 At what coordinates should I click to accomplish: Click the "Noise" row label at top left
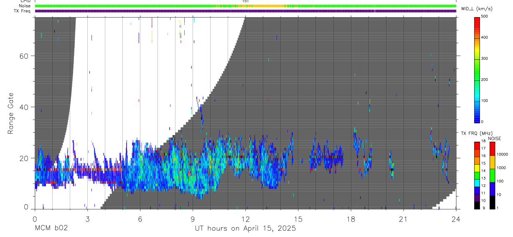pos(25,6)
